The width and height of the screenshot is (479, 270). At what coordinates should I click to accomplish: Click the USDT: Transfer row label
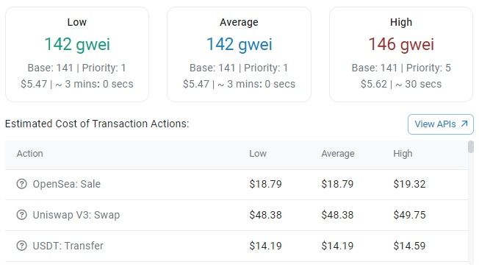tap(68, 246)
